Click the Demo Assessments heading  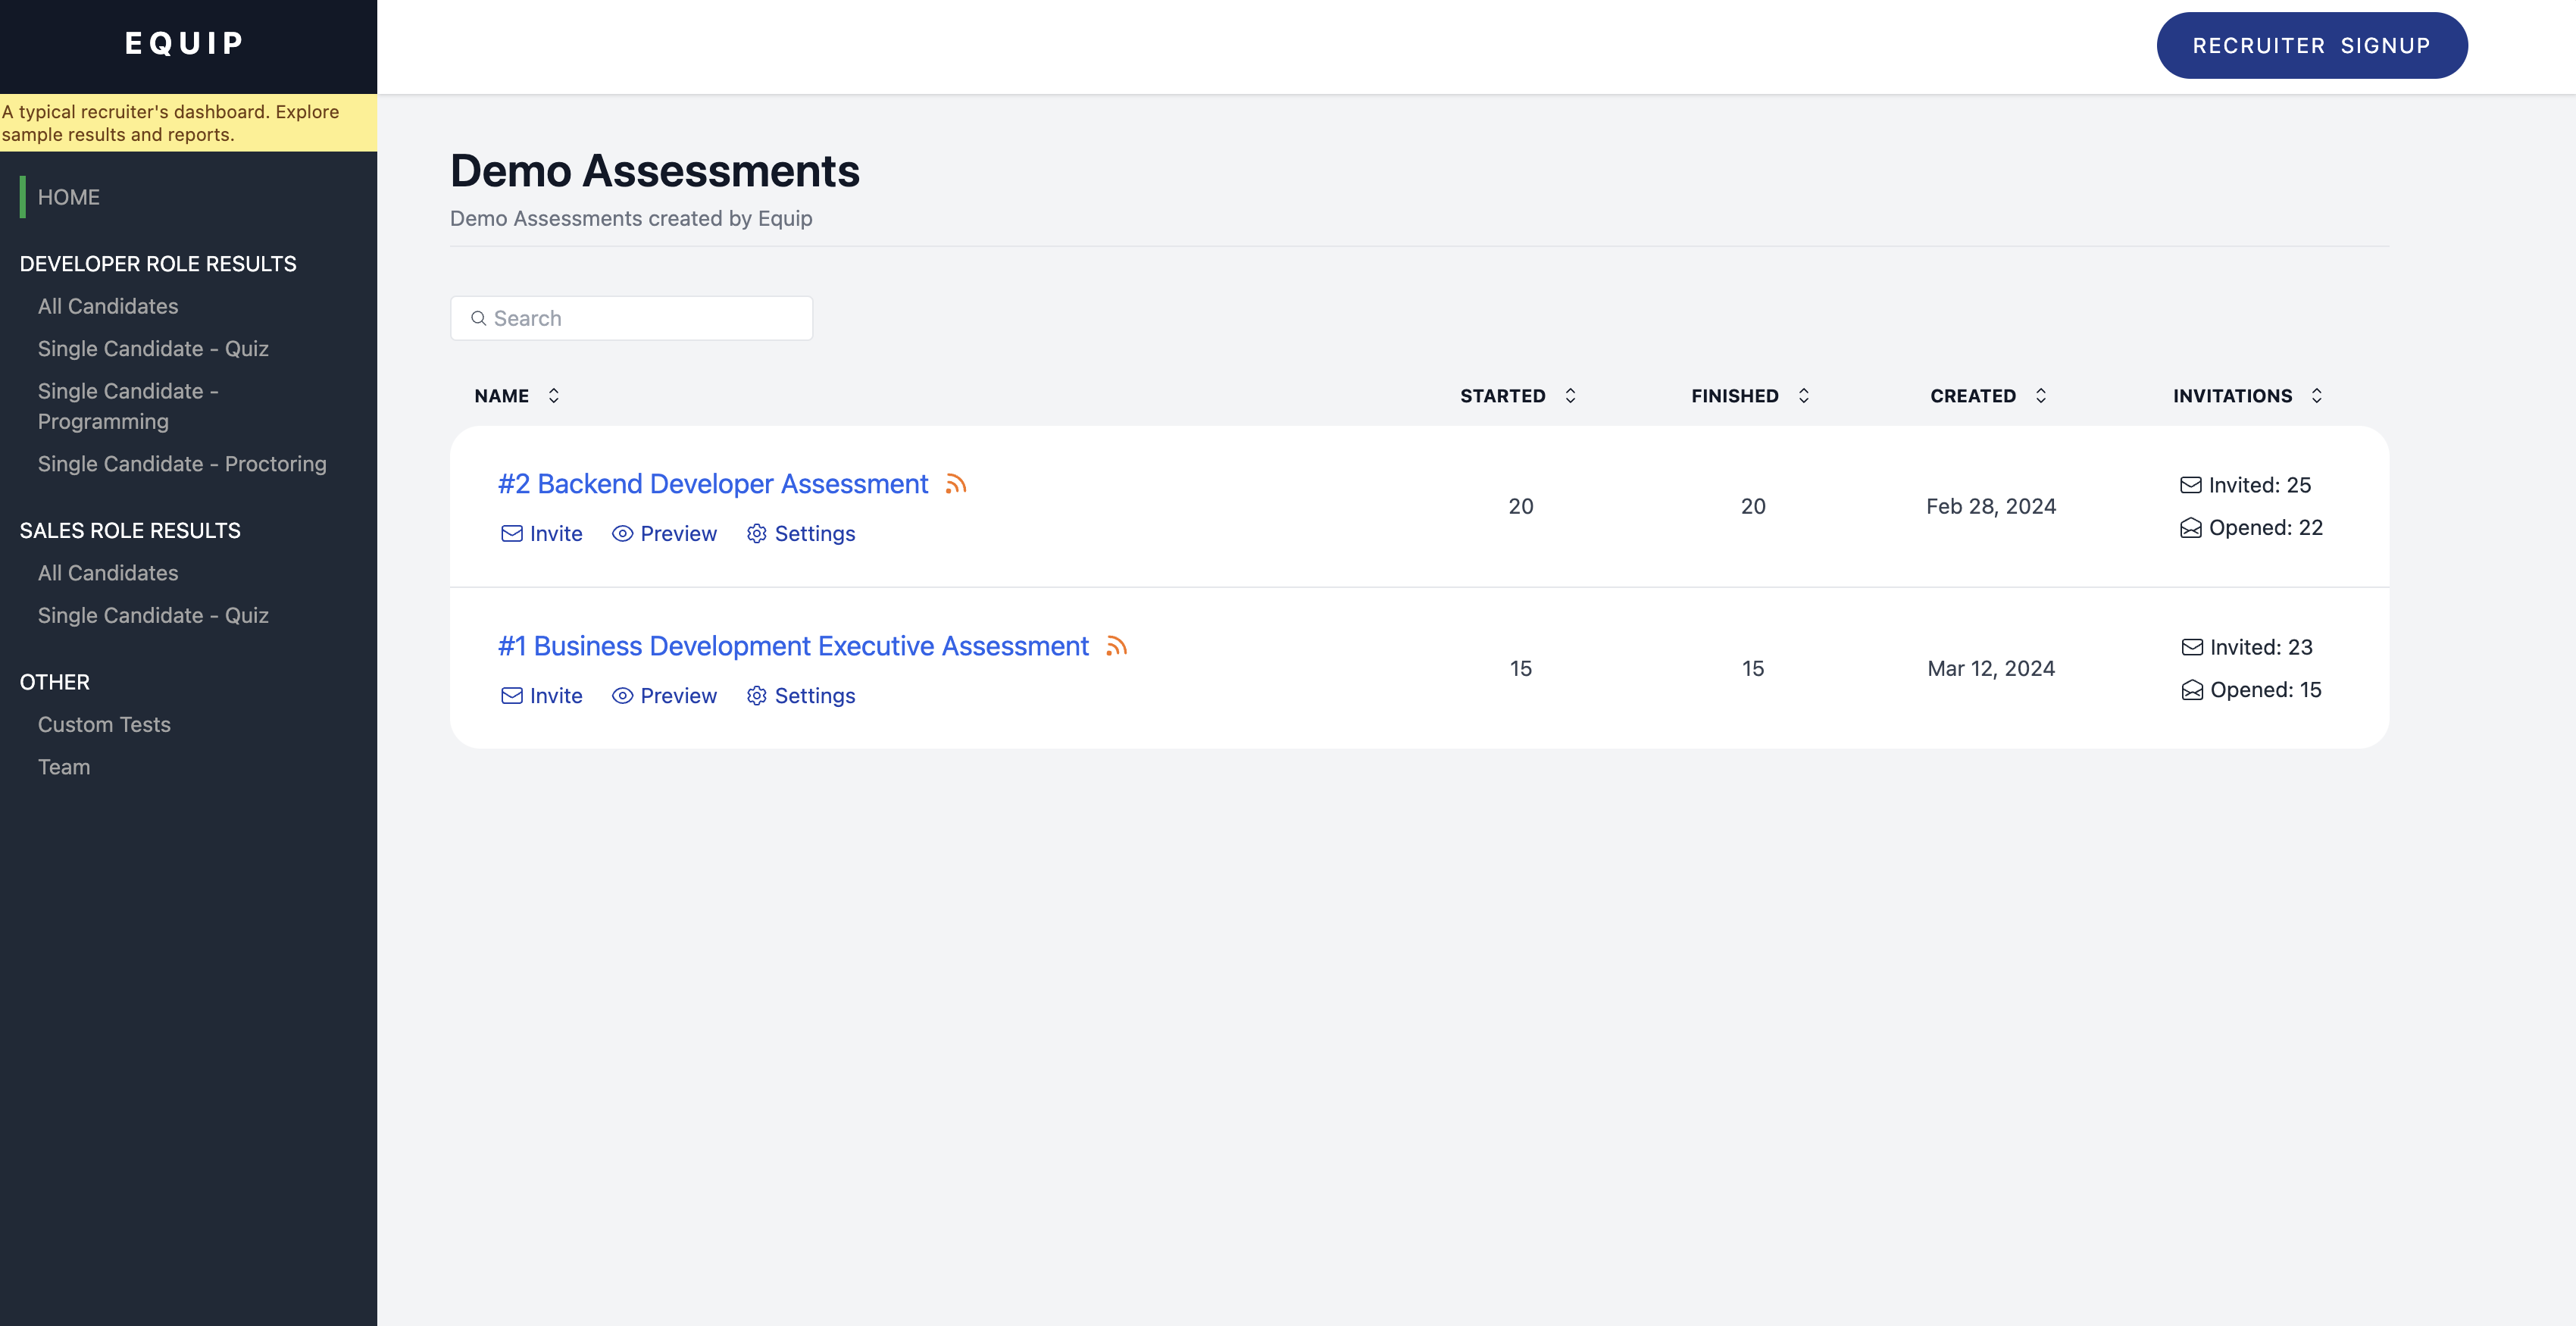tap(655, 171)
